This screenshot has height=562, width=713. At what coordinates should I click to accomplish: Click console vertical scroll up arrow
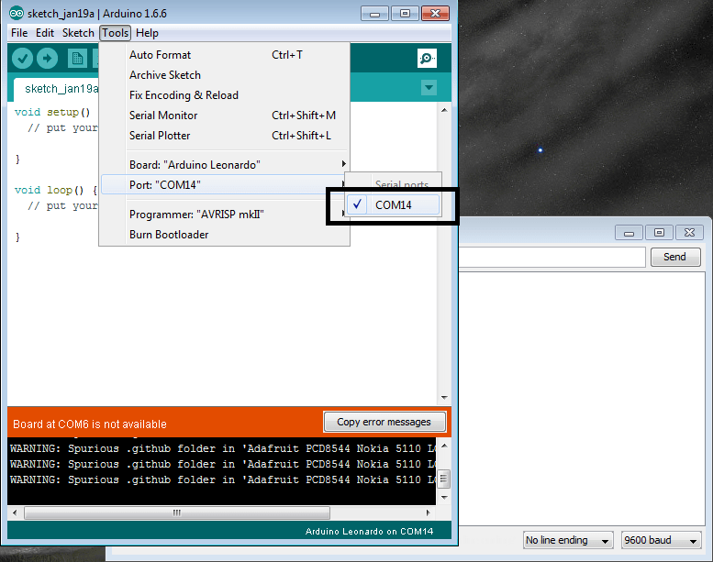pos(444,446)
